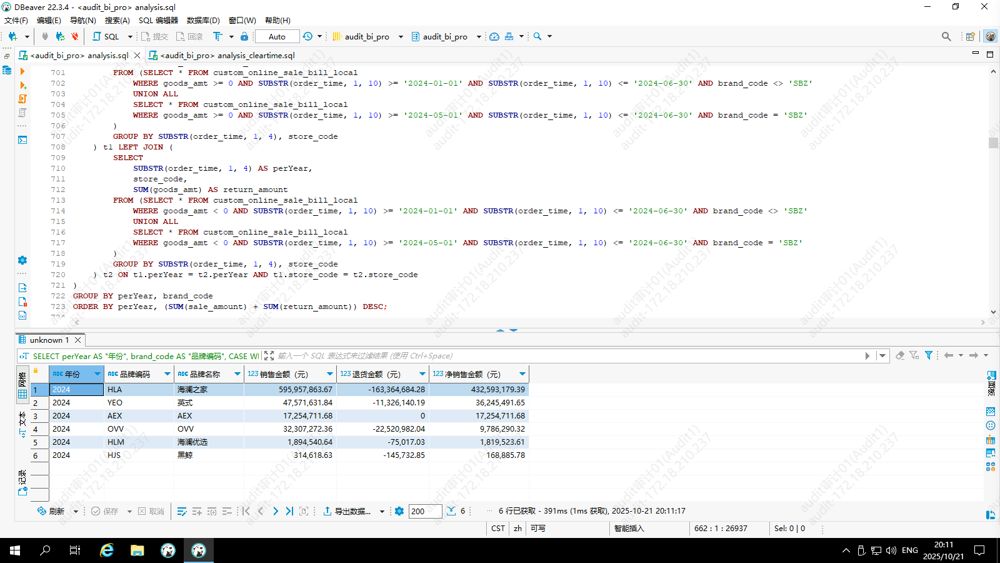Click the execute SQL statement arrow

22,72
